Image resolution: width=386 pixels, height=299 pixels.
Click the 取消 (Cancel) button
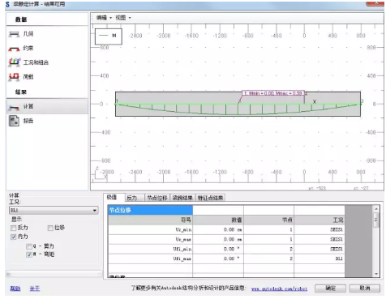tap(365, 288)
